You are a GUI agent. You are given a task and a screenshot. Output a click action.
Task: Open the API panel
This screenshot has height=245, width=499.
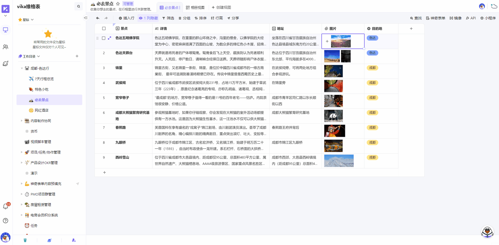point(471,18)
